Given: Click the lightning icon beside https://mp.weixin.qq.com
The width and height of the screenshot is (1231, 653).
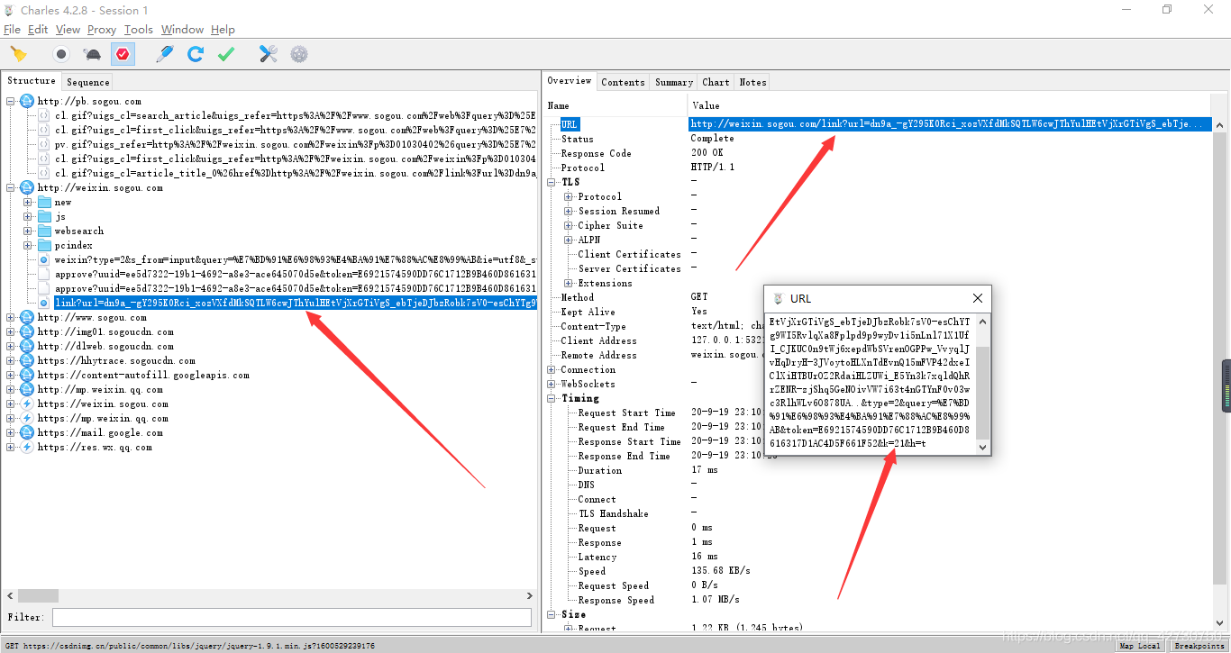Looking at the screenshot, I should pos(26,418).
